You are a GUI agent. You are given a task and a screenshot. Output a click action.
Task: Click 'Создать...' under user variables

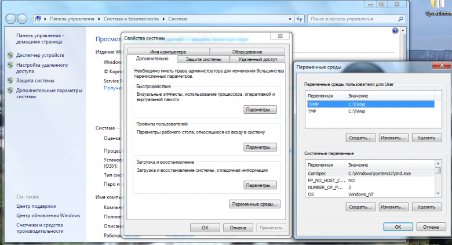pos(360,138)
